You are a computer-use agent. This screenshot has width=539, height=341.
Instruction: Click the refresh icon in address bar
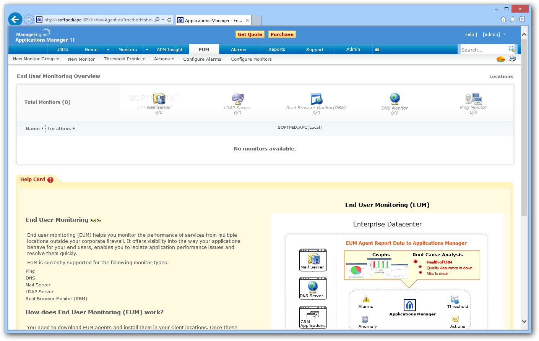(169, 19)
